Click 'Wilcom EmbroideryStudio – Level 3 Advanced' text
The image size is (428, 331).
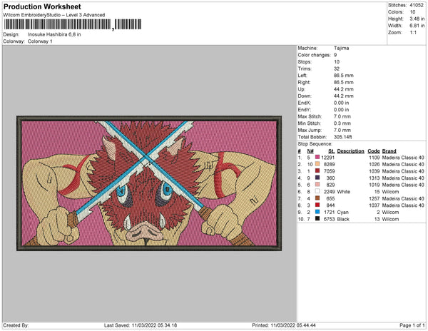[54, 15]
